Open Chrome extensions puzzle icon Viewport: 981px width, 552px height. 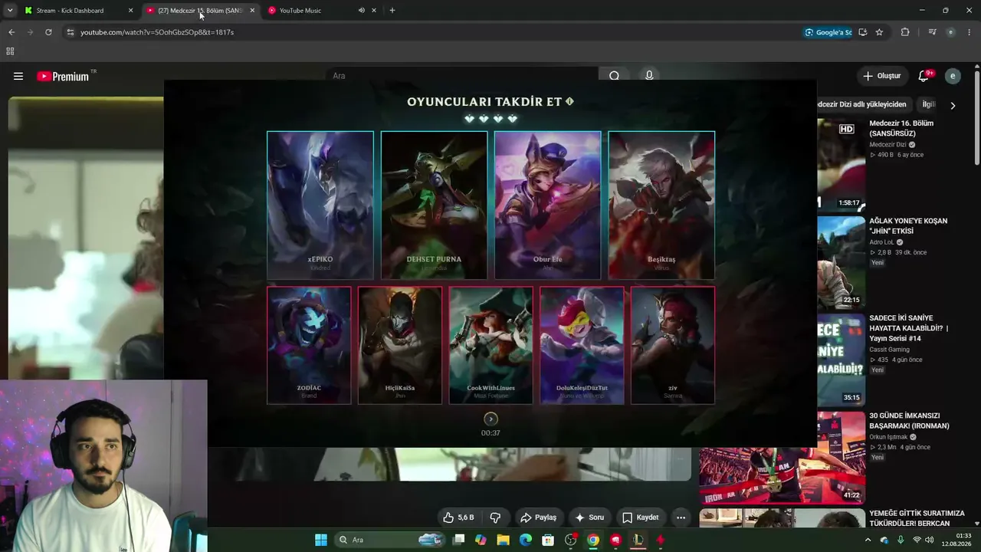pos(905,32)
